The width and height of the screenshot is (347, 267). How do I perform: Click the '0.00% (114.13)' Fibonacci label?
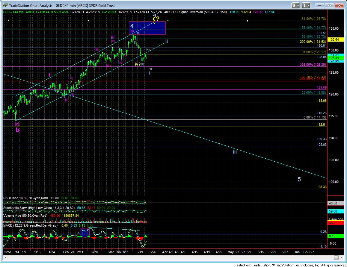(x=315, y=118)
